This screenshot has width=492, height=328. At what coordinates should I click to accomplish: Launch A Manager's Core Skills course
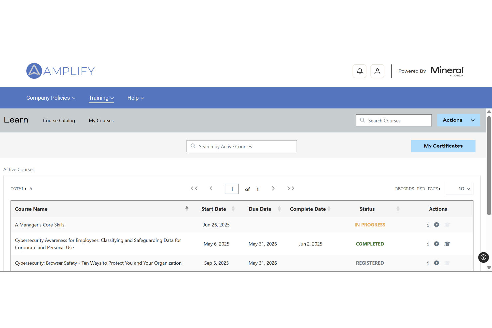click(x=437, y=225)
